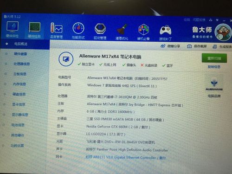Click 保存截屏 camera screenshot icon
This screenshot has height=174, width=232.
[197, 46]
